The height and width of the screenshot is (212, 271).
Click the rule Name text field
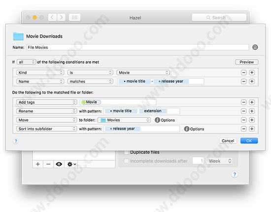(x=138, y=47)
